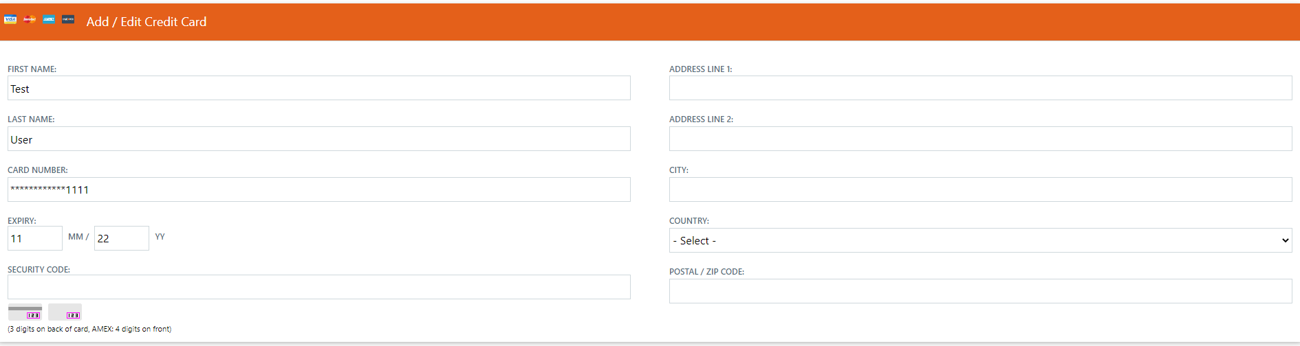Click the Address Line 2 field

tap(980, 139)
